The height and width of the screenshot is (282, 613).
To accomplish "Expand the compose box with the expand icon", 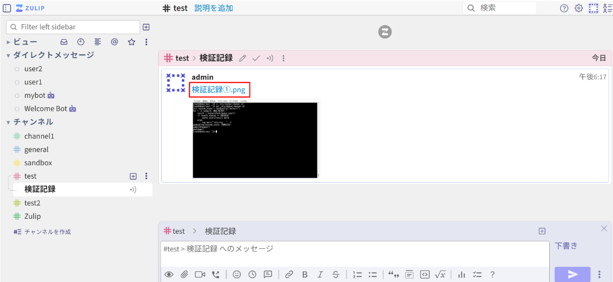I will pos(542,231).
